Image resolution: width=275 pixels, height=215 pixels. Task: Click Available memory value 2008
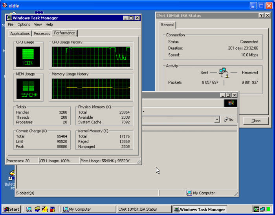[x=126, y=117]
